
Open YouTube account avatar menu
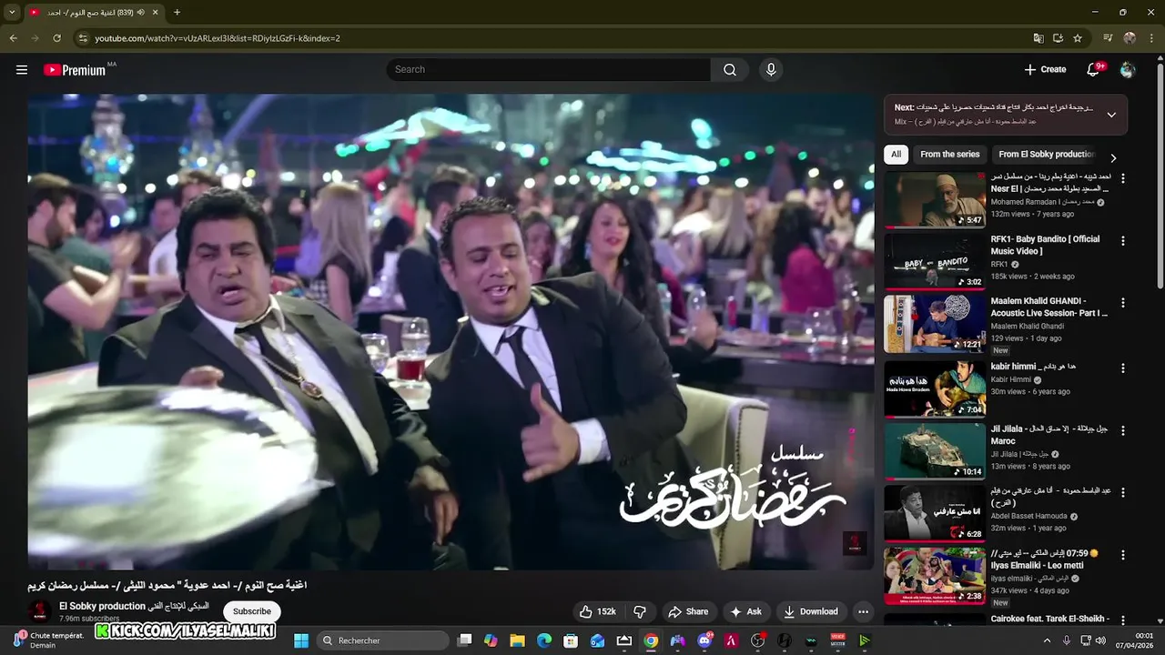[x=1128, y=70]
